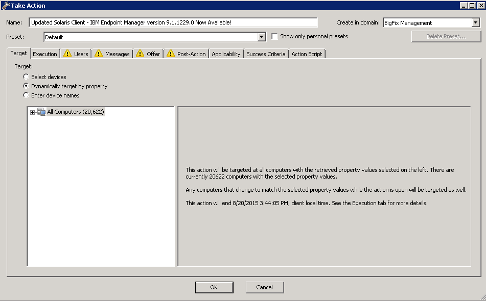This screenshot has width=486, height=301.
Task: Click the 'Preset:' label
Action: 15,37
